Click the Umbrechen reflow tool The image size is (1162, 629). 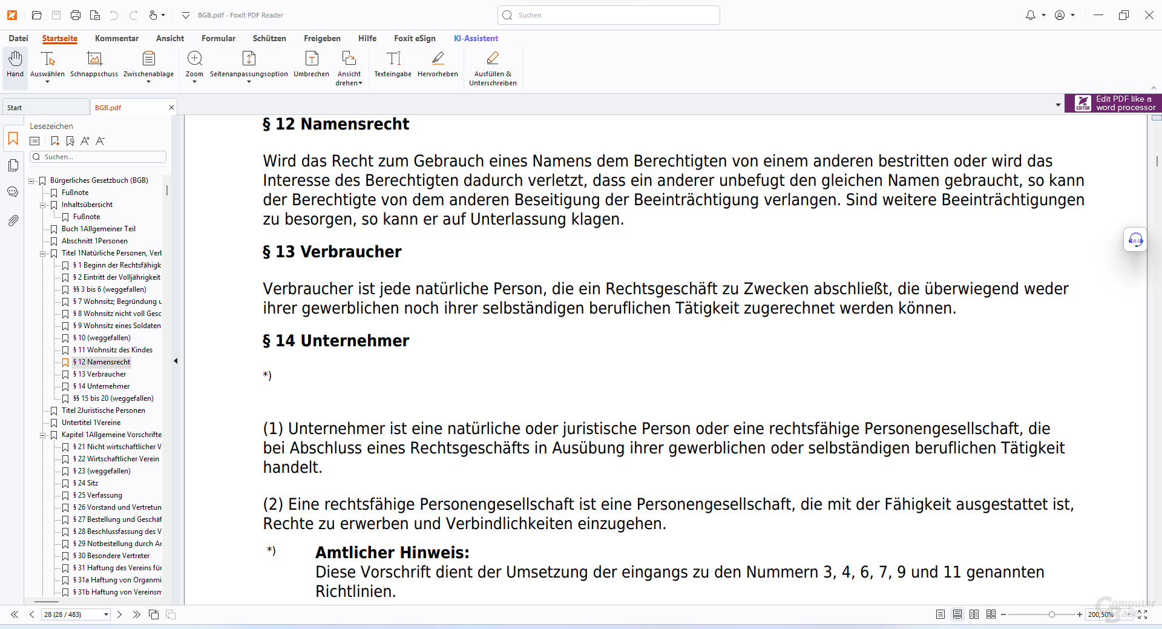pos(311,64)
